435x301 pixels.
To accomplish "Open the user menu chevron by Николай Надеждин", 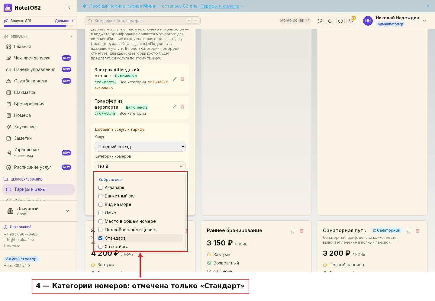I will 424,21.
